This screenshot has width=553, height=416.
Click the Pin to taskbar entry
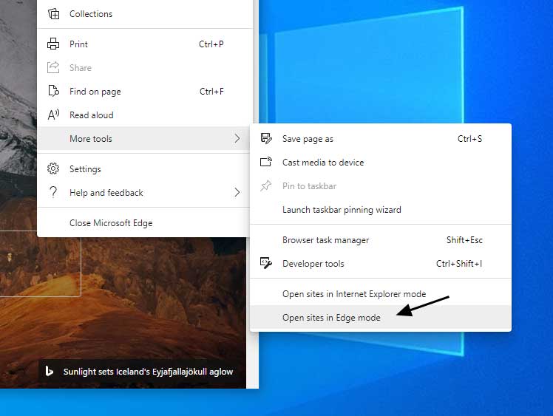point(381,185)
